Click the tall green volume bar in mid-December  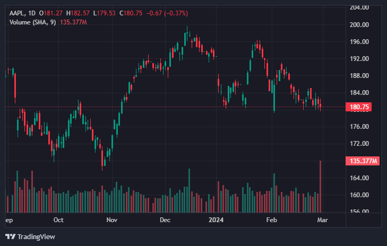[x=190, y=190]
